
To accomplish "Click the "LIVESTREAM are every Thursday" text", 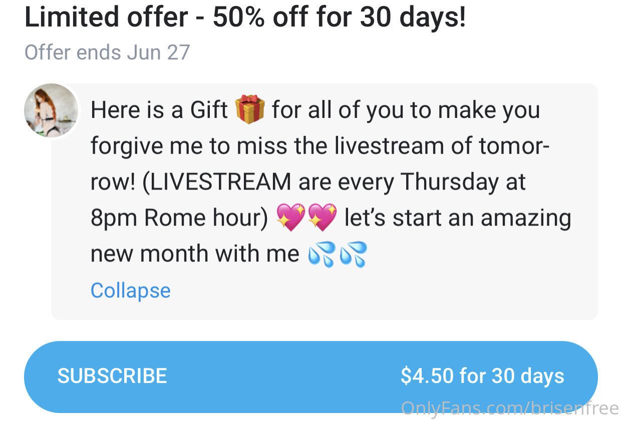I will (x=321, y=182).
